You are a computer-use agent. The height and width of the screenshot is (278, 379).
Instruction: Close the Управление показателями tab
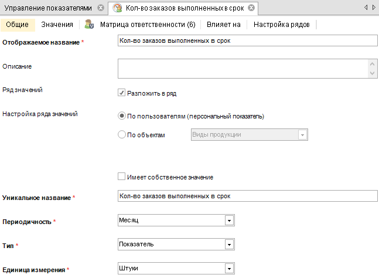click(101, 8)
